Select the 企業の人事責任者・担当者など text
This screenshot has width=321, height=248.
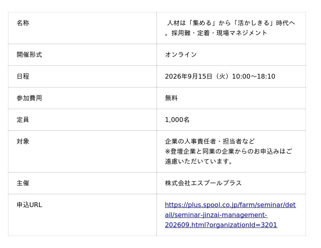210,141
